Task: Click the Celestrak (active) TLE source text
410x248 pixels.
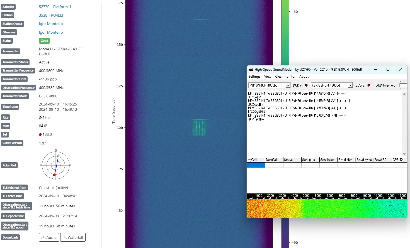Action: coord(54,188)
